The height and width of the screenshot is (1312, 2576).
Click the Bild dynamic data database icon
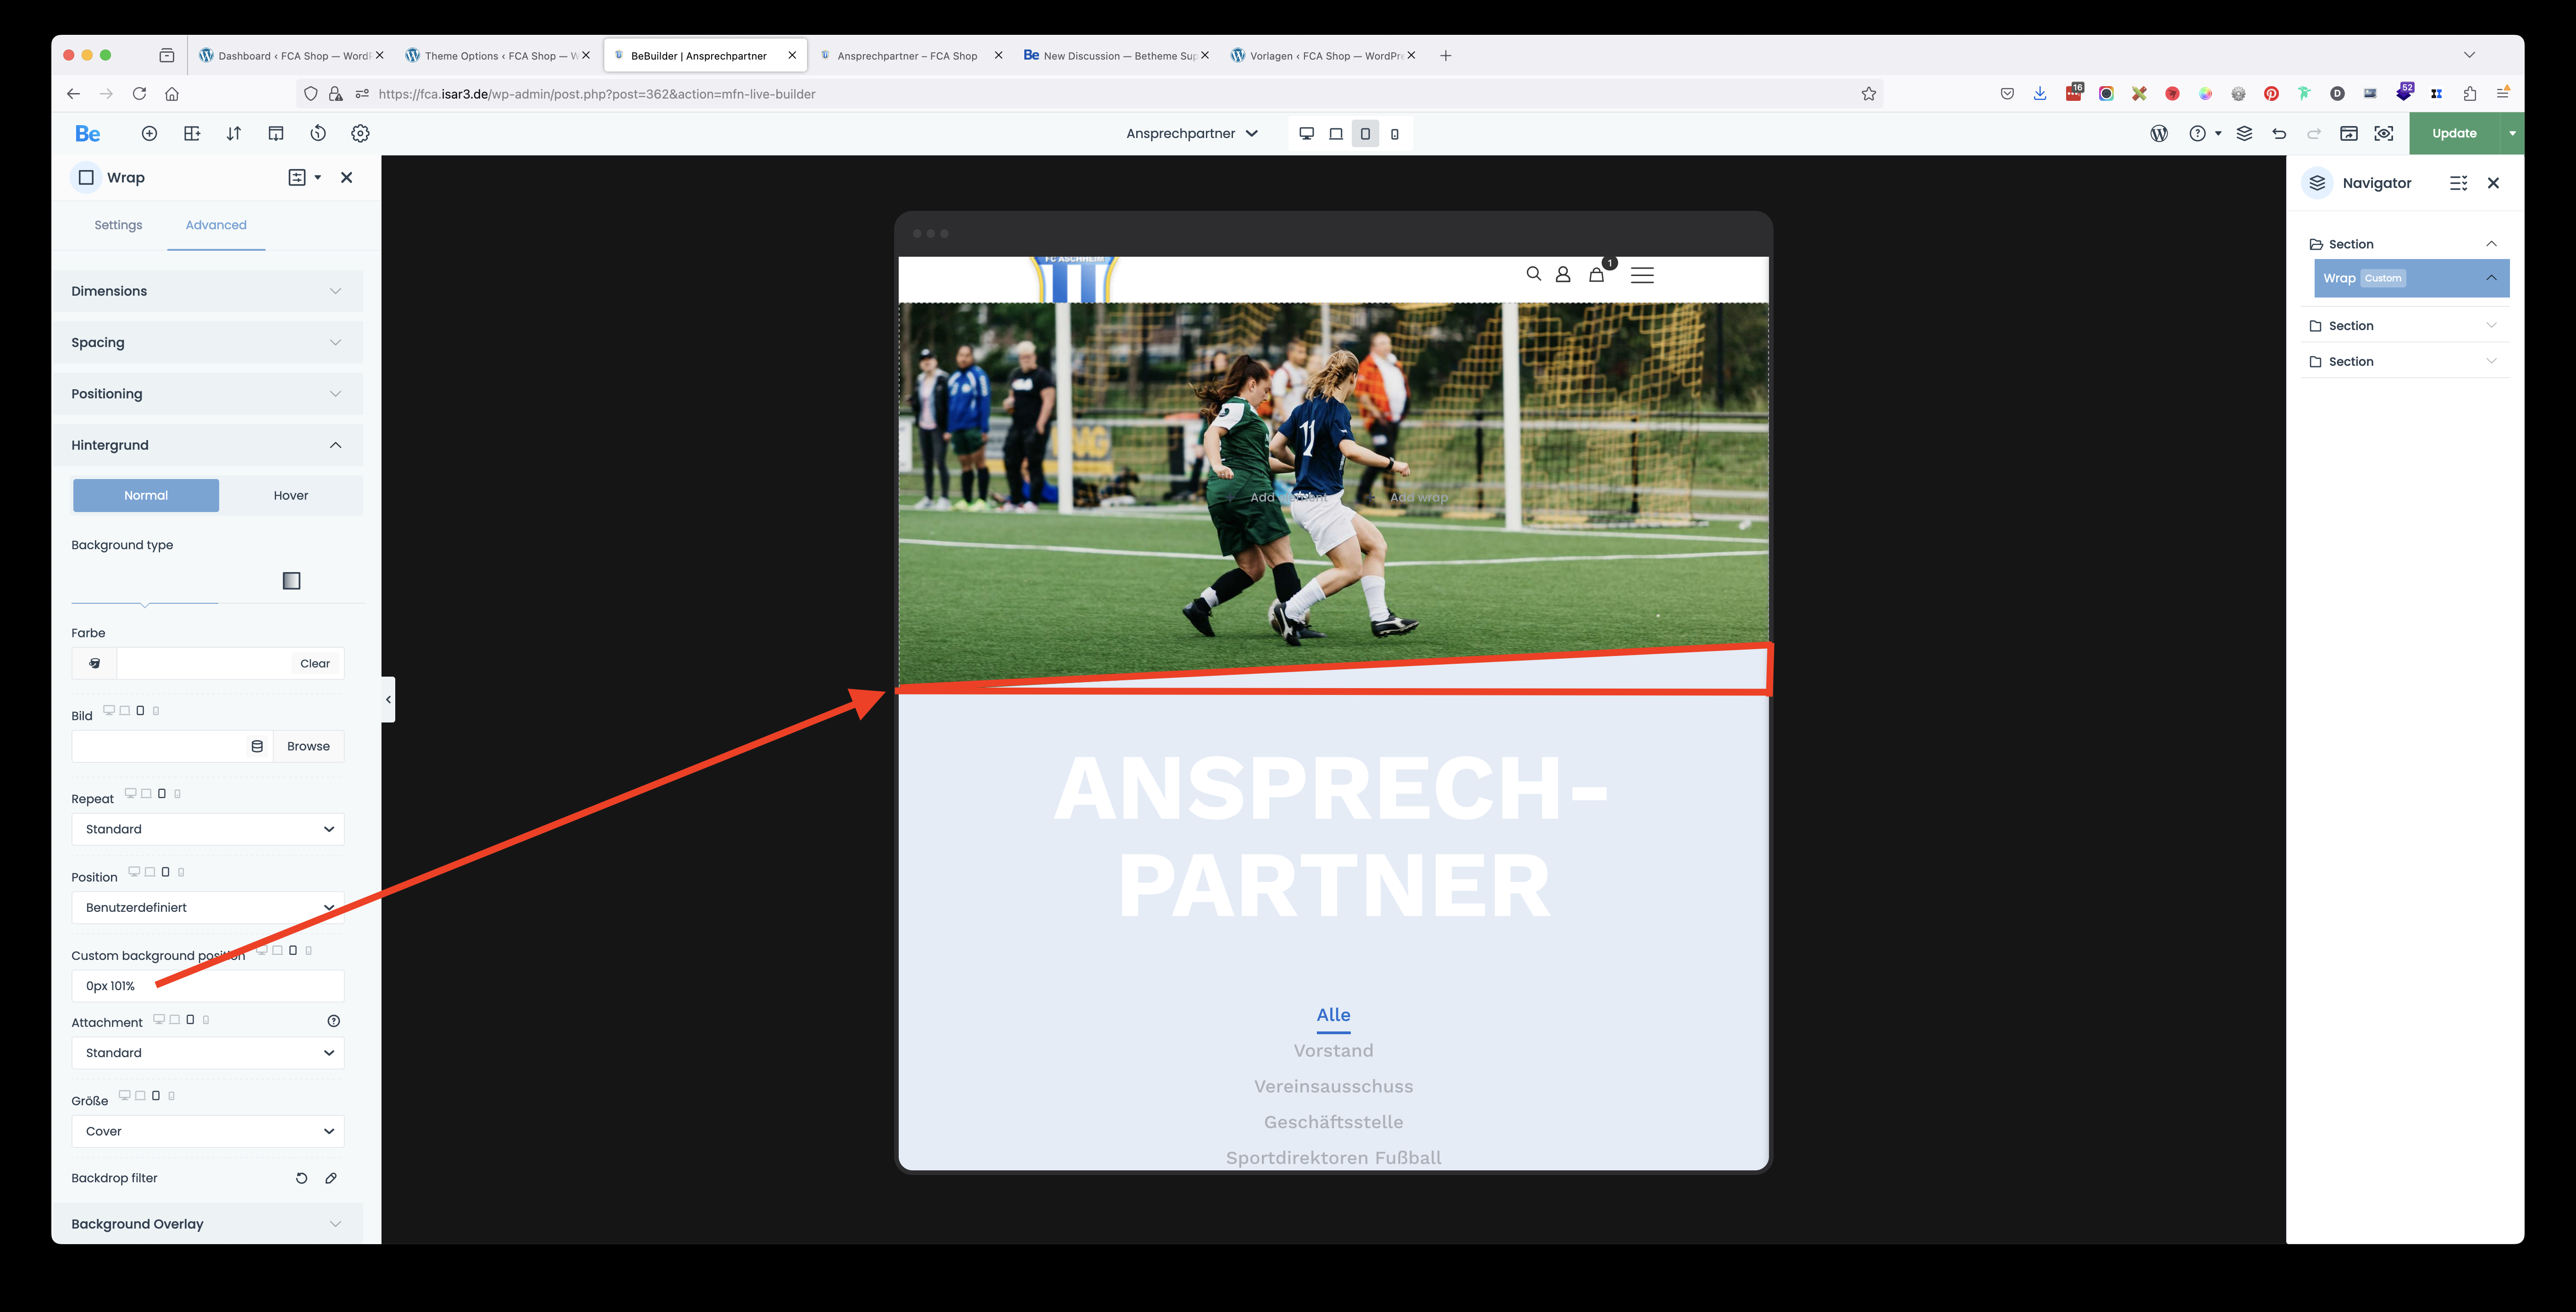click(x=257, y=747)
